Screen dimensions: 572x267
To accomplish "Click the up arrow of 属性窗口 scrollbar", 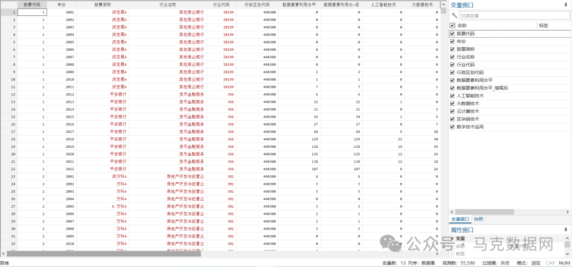I will pyautogui.click(x=567, y=238).
